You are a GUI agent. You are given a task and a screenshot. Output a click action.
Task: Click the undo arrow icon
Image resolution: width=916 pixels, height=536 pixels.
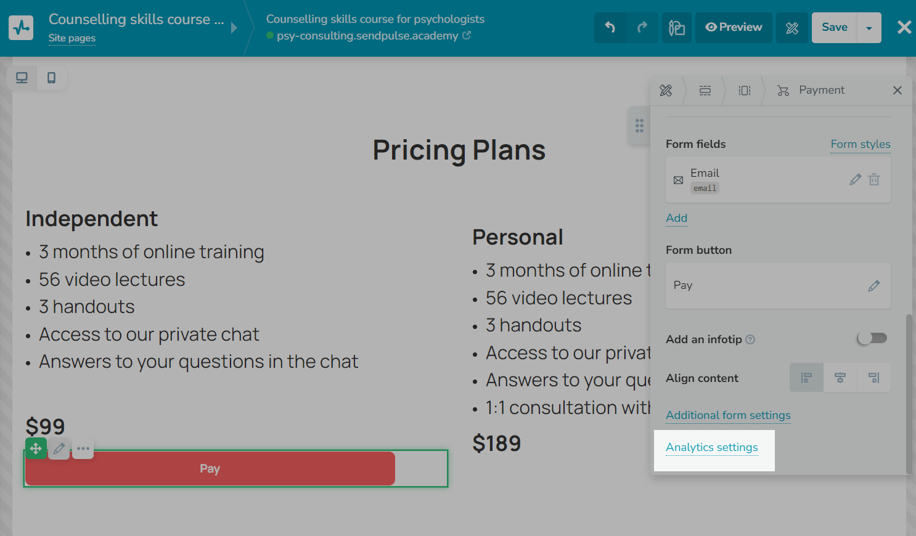click(x=610, y=28)
